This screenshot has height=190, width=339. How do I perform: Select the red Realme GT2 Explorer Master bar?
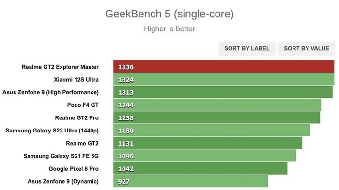(224, 67)
